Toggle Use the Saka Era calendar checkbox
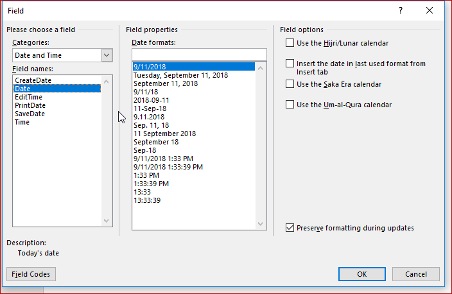 pos(290,84)
